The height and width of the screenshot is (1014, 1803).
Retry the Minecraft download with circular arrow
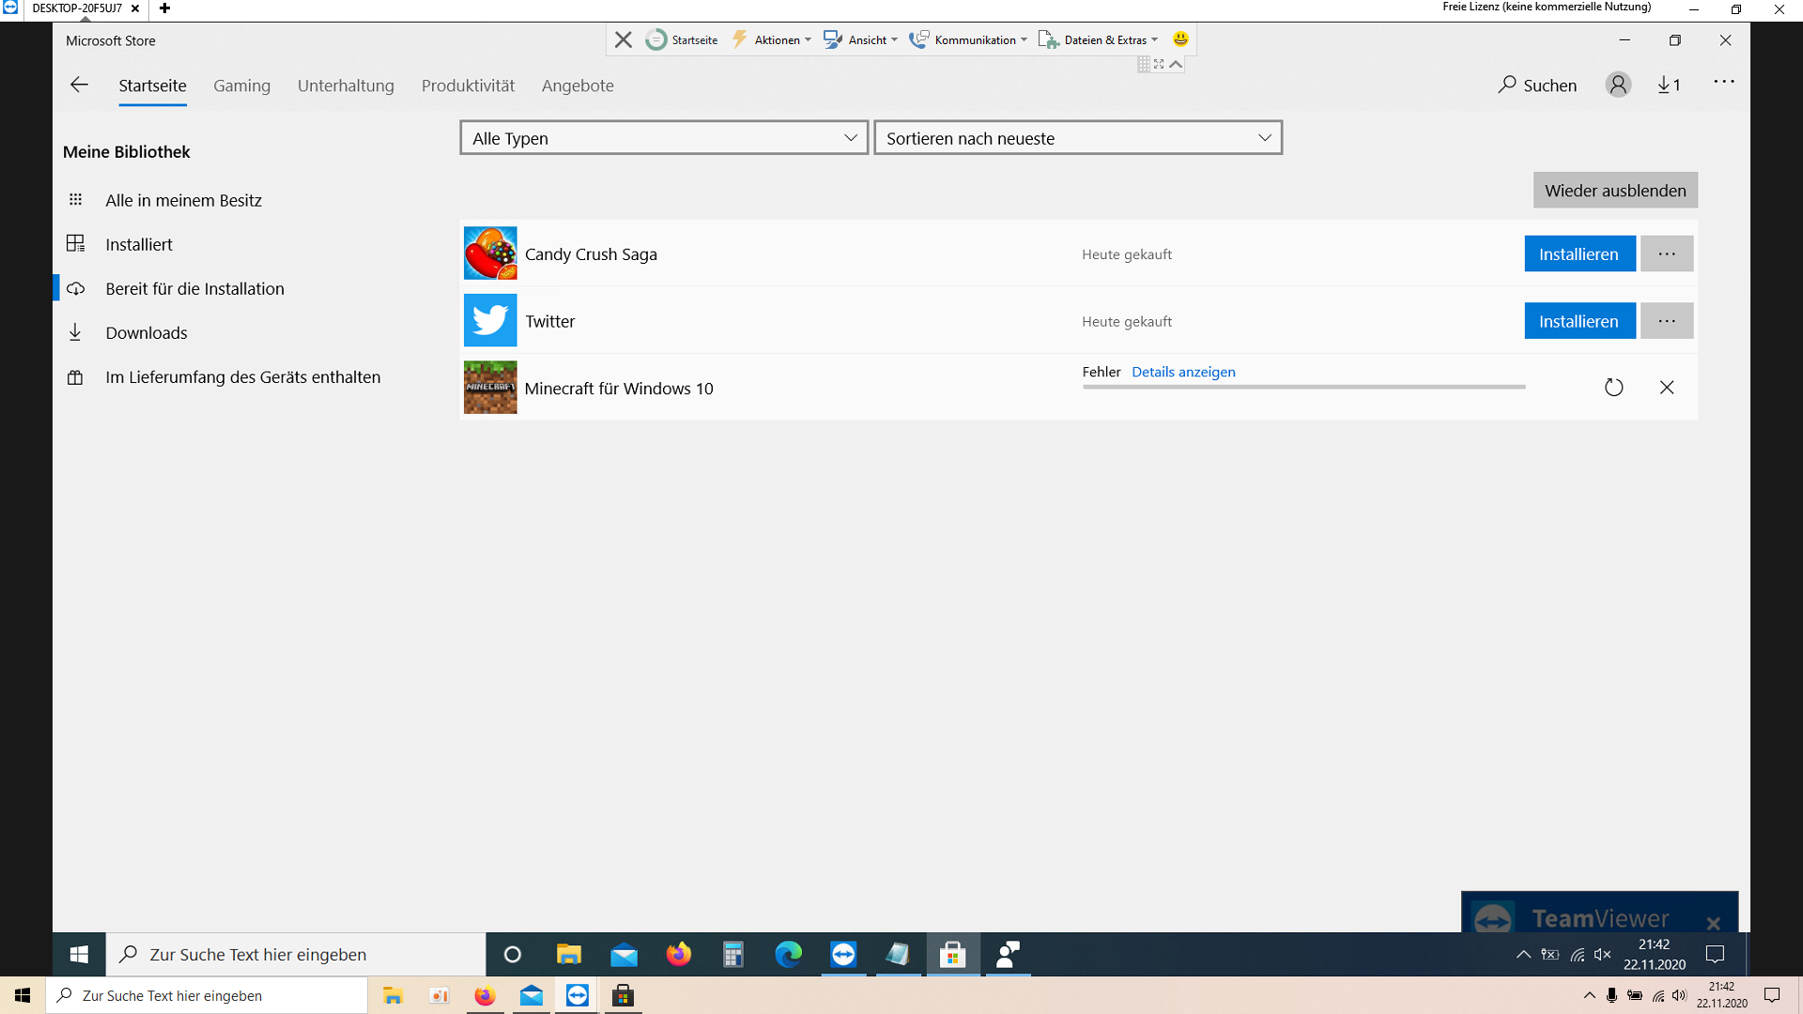pyautogui.click(x=1613, y=387)
